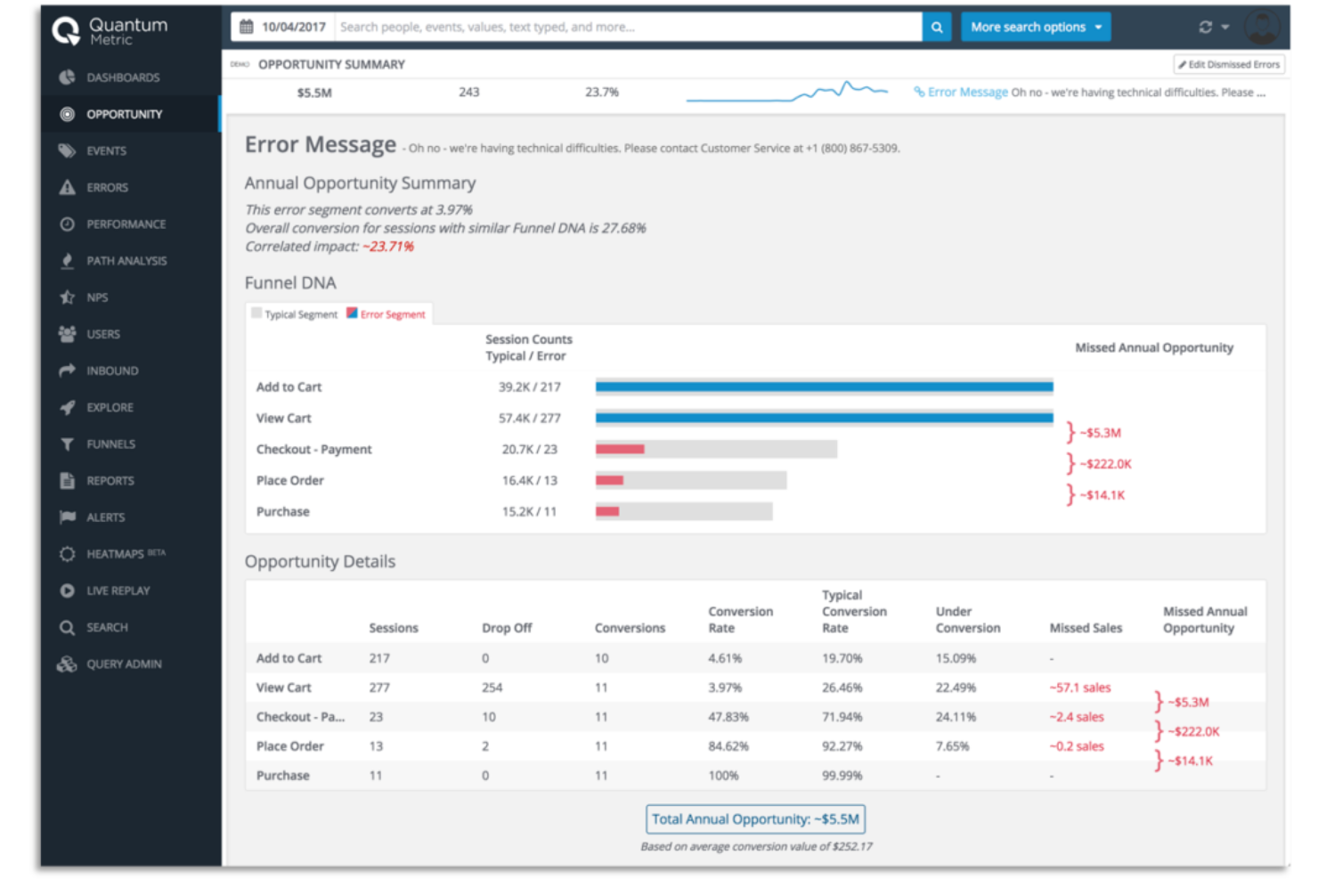This screenshot has height=879, width=1318.
Task: Select the Errors sidebar item
Action: pos(106,187)
